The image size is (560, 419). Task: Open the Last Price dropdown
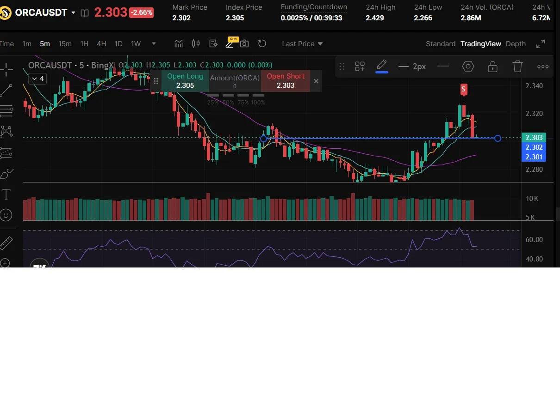pyautogui.click(x=303, y=44)
